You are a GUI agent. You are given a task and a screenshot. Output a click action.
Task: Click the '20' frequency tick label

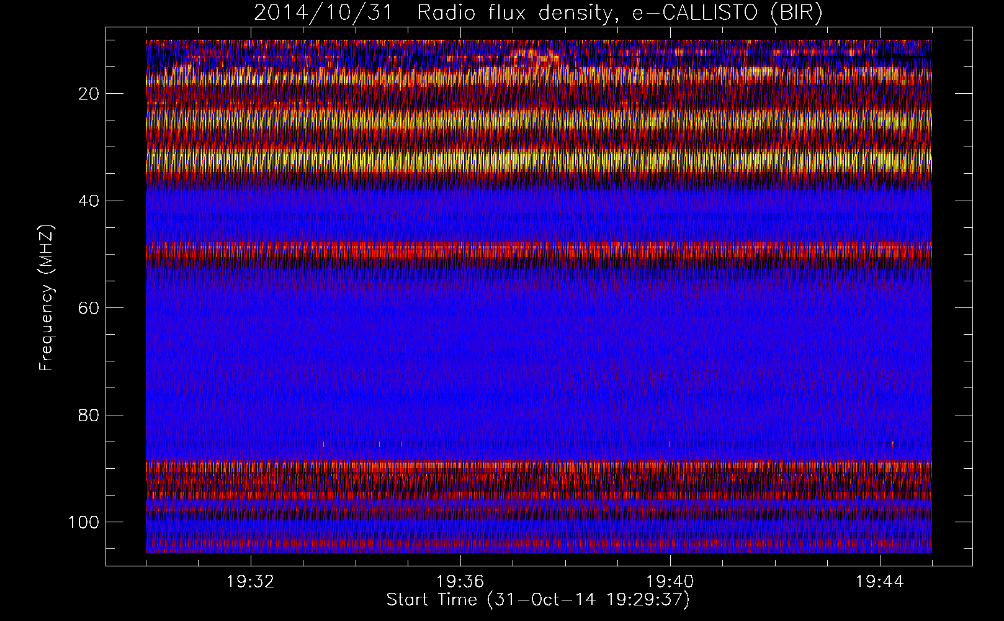click(x=89, y=94)
